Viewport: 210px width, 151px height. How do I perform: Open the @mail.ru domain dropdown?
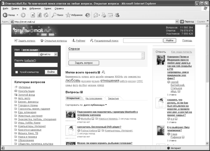point(56,54)
